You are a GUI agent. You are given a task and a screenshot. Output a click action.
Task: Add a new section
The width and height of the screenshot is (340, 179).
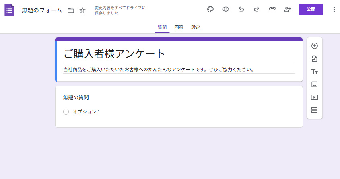click(x=315, y=110)
